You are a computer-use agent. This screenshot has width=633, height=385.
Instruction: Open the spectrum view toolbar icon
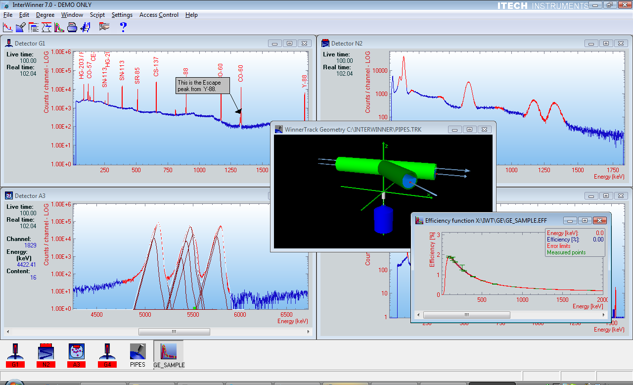(7, 27)
